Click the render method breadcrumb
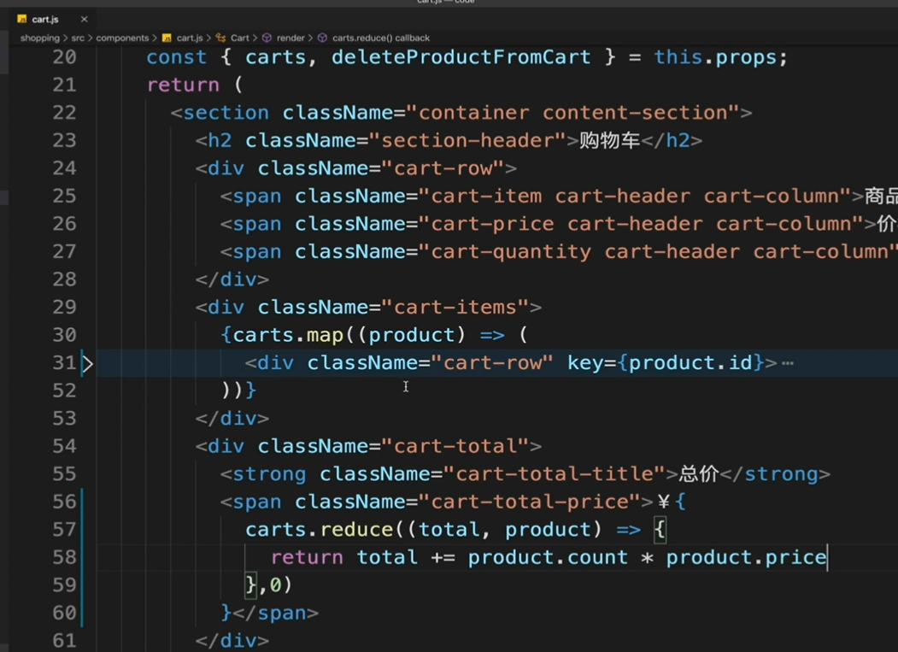Viewport: 898px width, 652px height. [x=291, y=38]
